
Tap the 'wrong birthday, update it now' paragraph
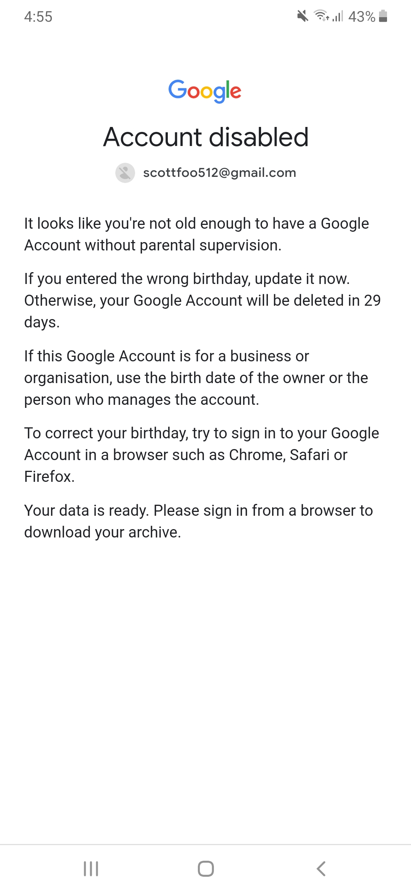202,300
